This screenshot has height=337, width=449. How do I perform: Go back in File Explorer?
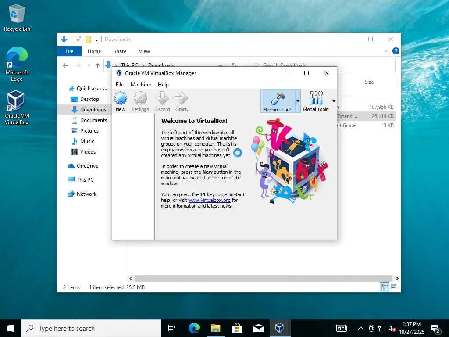point(66,65)
